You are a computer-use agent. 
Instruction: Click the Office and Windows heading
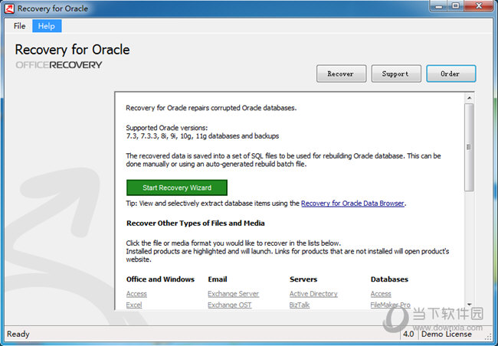pos(160,279)
